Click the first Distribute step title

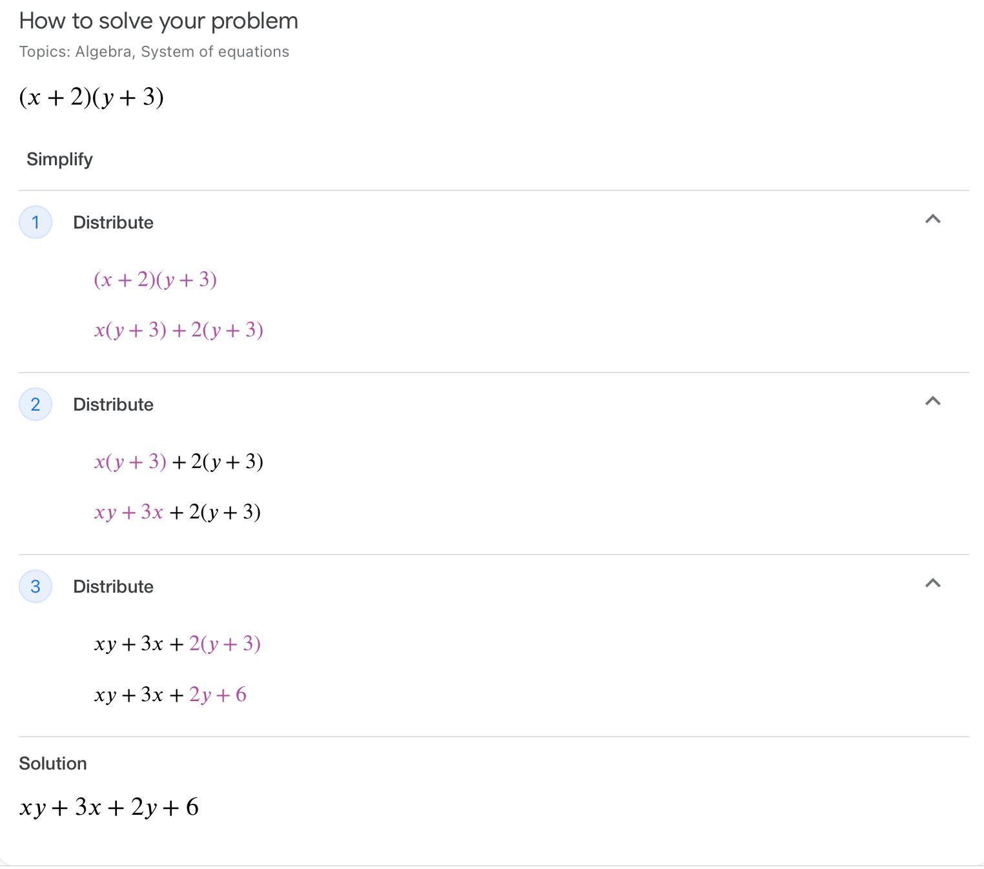pos(113,223)
